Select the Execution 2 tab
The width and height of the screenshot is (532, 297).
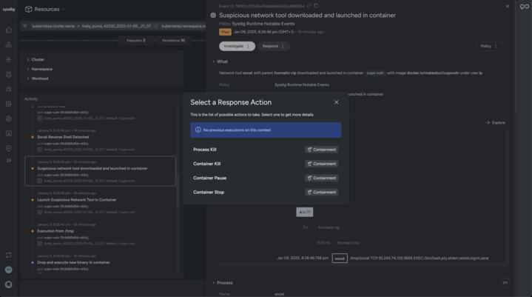[x=136, y=41]
